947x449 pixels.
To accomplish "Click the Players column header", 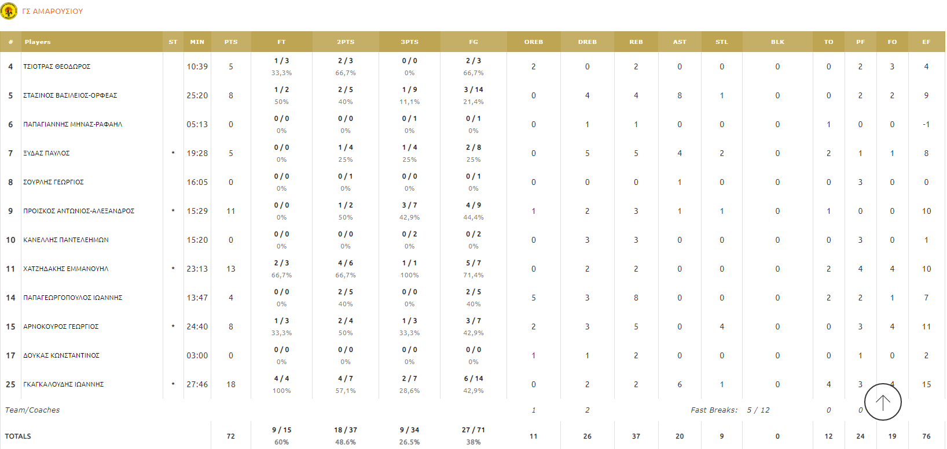I will coord(38,42).
